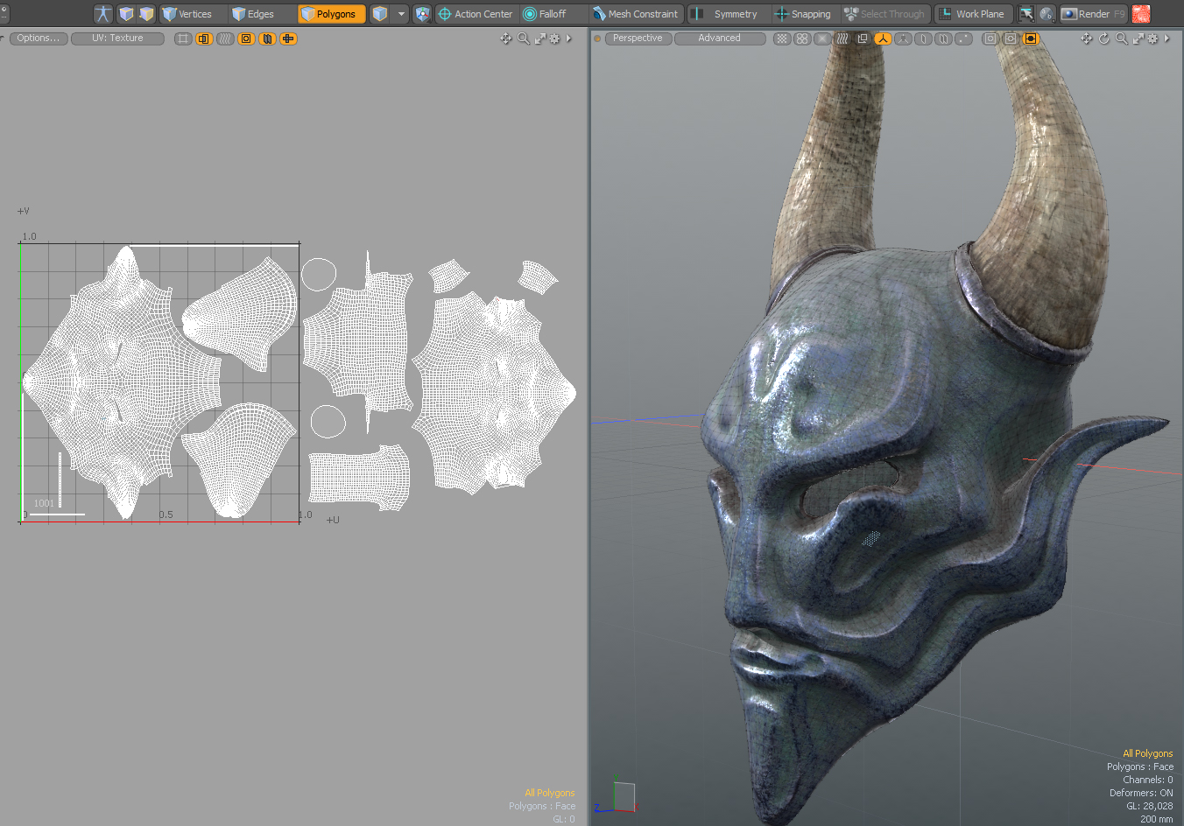
Task: Open 3D viewport settings gear
Action: pos(1152,38)
